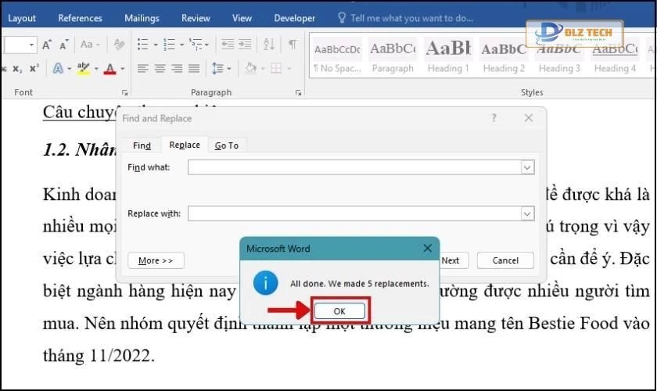Open the Replace with dropdown arrow

coord(527,213)
